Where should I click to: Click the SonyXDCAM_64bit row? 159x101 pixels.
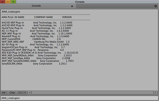point(34,63)
